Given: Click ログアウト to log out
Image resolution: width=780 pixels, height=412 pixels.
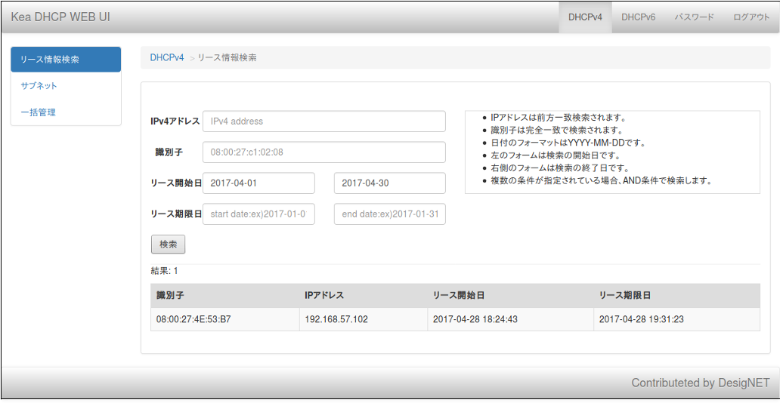Looking at the screenshot, I should [x=751, y=17].
